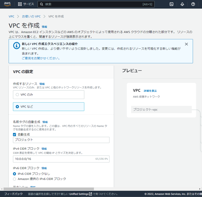
Task: Click ご意見をお聞かせください feedback link
Action: pyautogui.click(x=41, y=58)
